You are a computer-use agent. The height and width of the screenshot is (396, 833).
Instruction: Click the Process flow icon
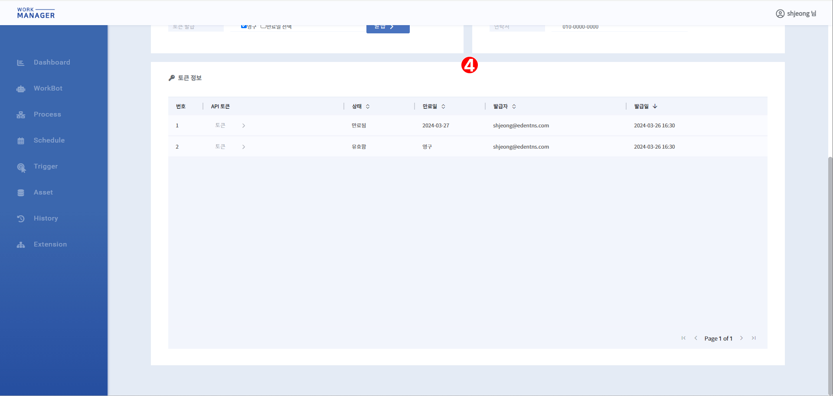20,115
